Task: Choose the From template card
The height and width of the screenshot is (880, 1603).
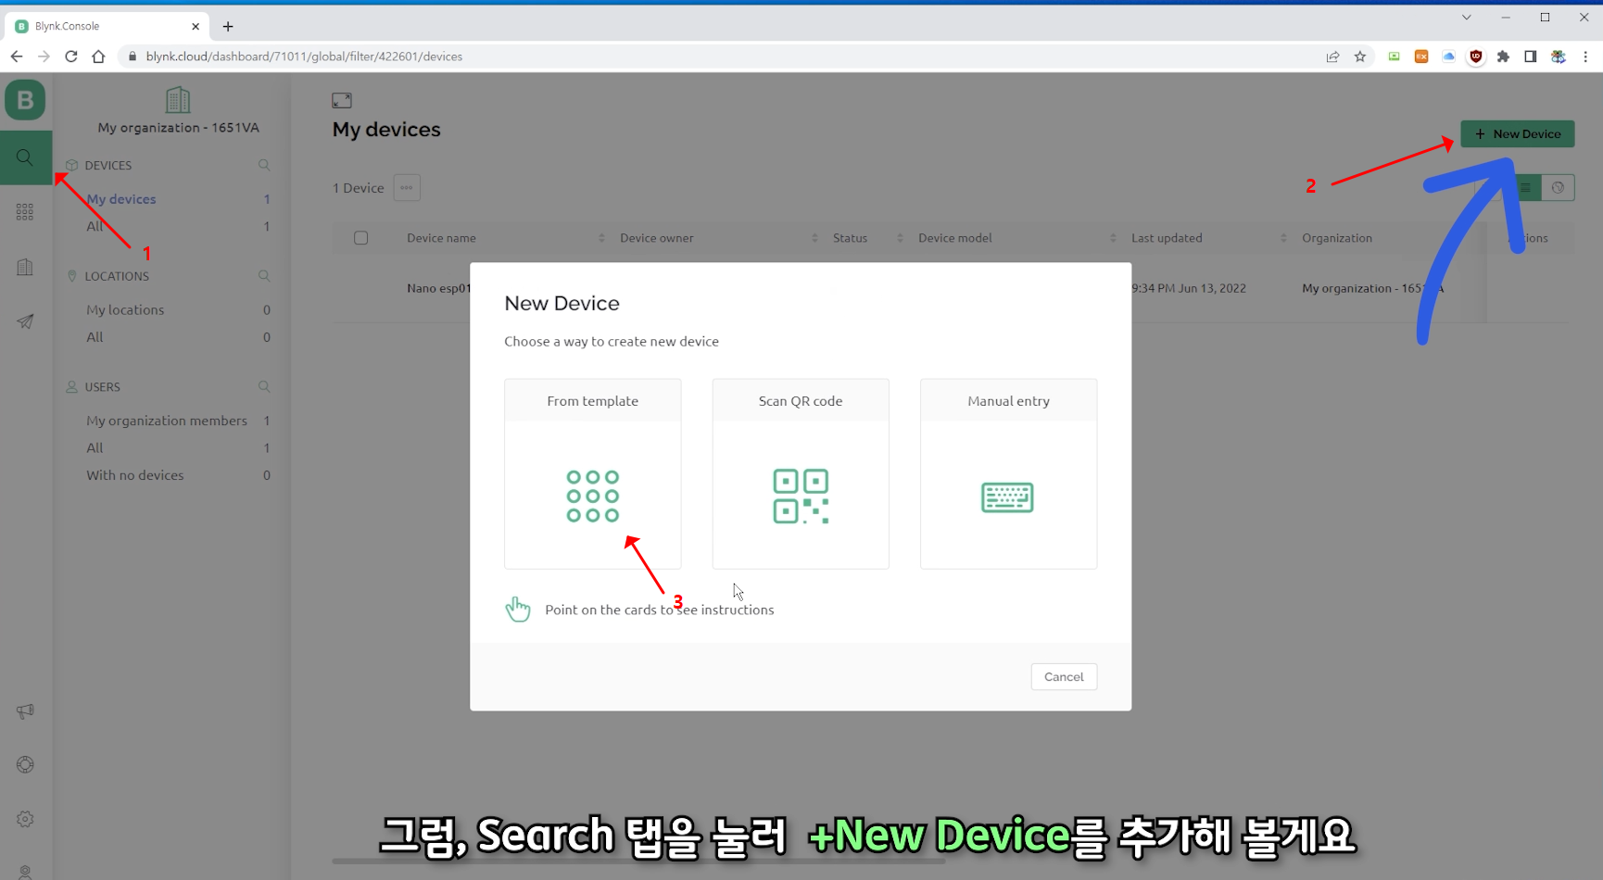Action: click(x=593, y=473)
